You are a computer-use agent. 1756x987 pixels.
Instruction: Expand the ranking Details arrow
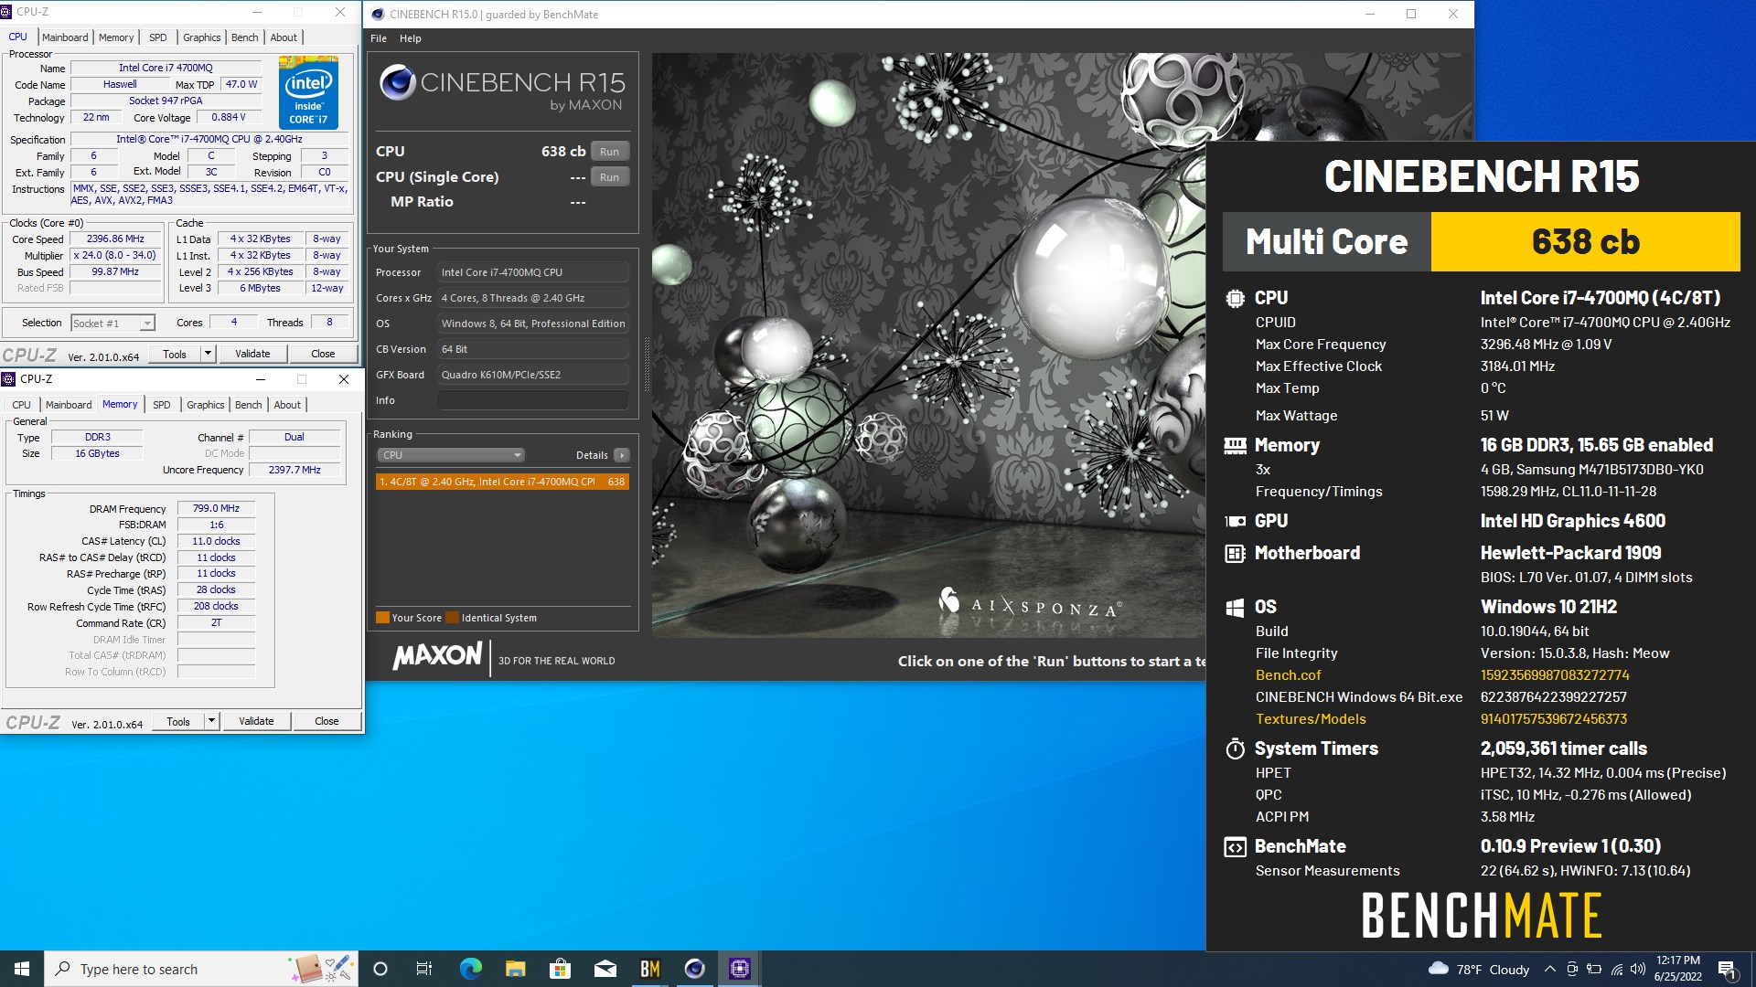click(x=622, y=455)
